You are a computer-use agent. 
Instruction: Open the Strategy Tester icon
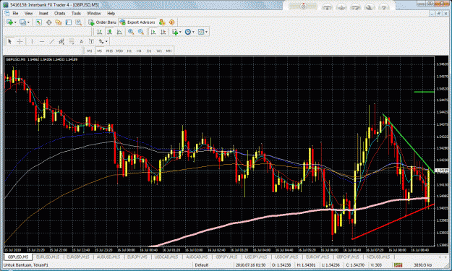pyautogui.click(x=78, y=22)
